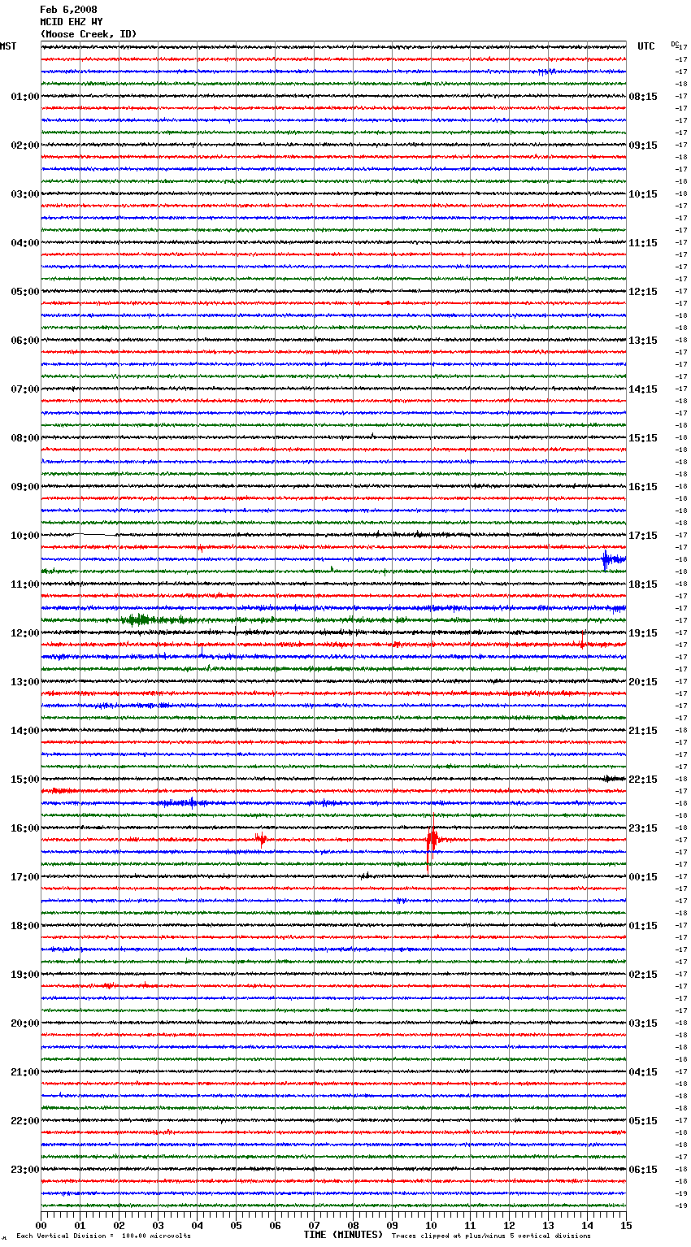Screen dimensions: 691x1247
Task: Click the 10:15 UTC time label
Action: (643, 194)
